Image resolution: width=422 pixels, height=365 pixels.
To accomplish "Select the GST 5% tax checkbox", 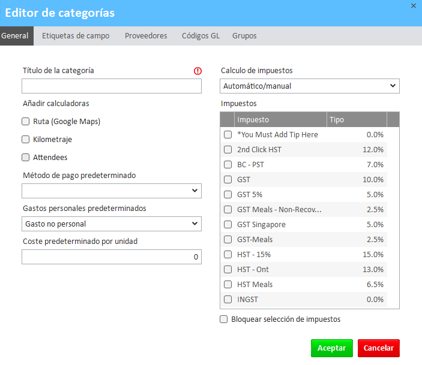I will point(228,195).
